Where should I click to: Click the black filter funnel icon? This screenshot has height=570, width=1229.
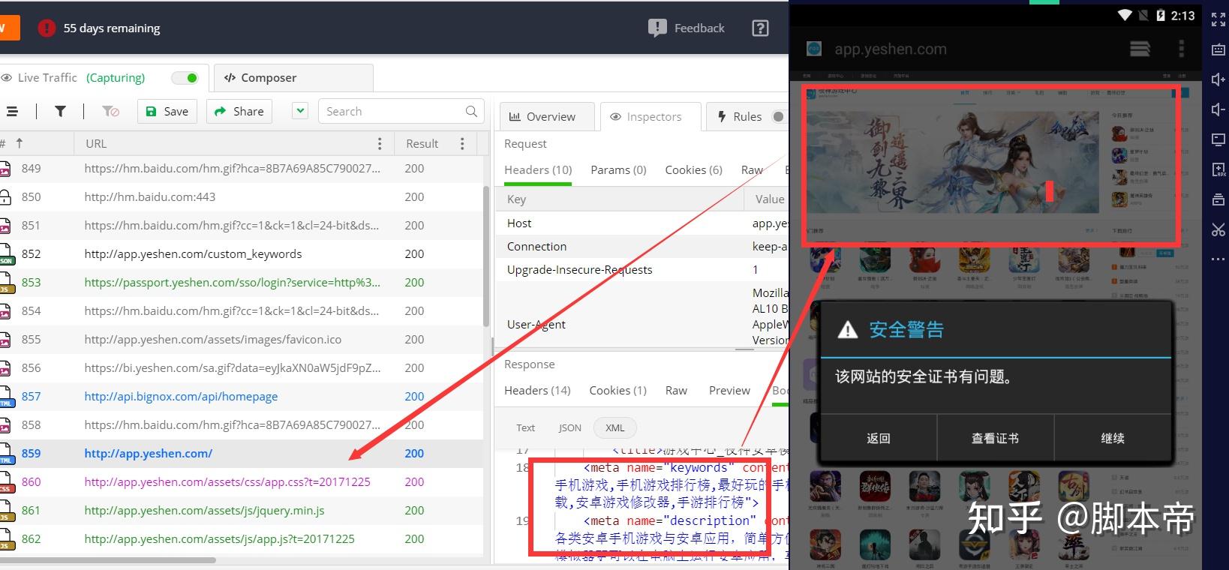tap(60, 111)
